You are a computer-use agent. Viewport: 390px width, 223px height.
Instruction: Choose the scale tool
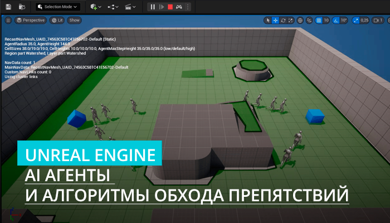[x=290, y=21]
